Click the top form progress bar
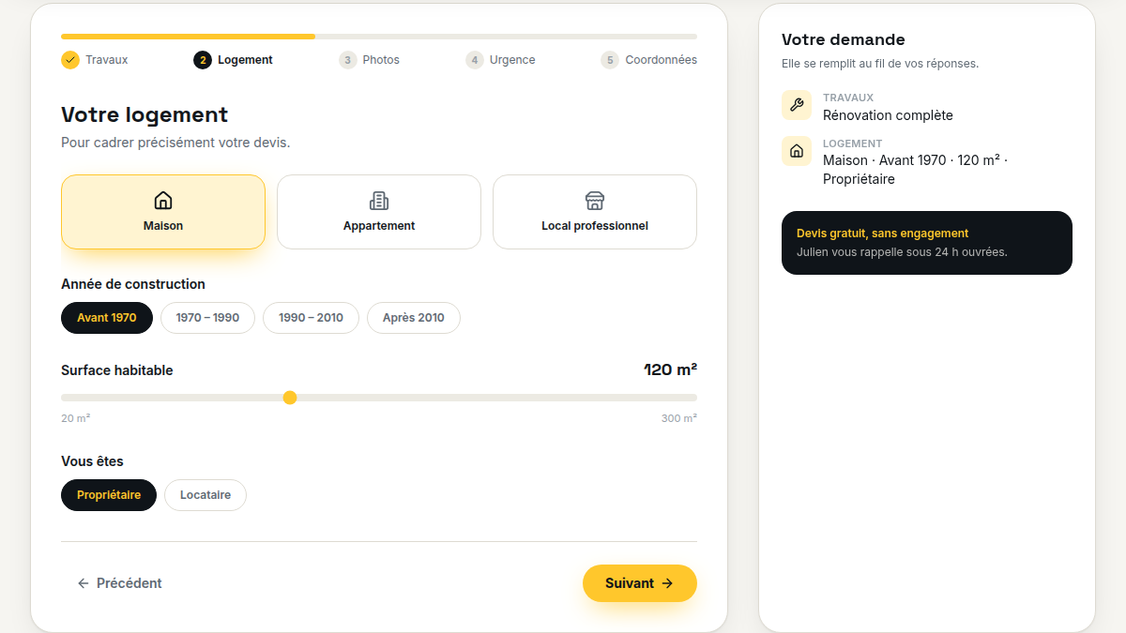 click(x=379, y=37)
